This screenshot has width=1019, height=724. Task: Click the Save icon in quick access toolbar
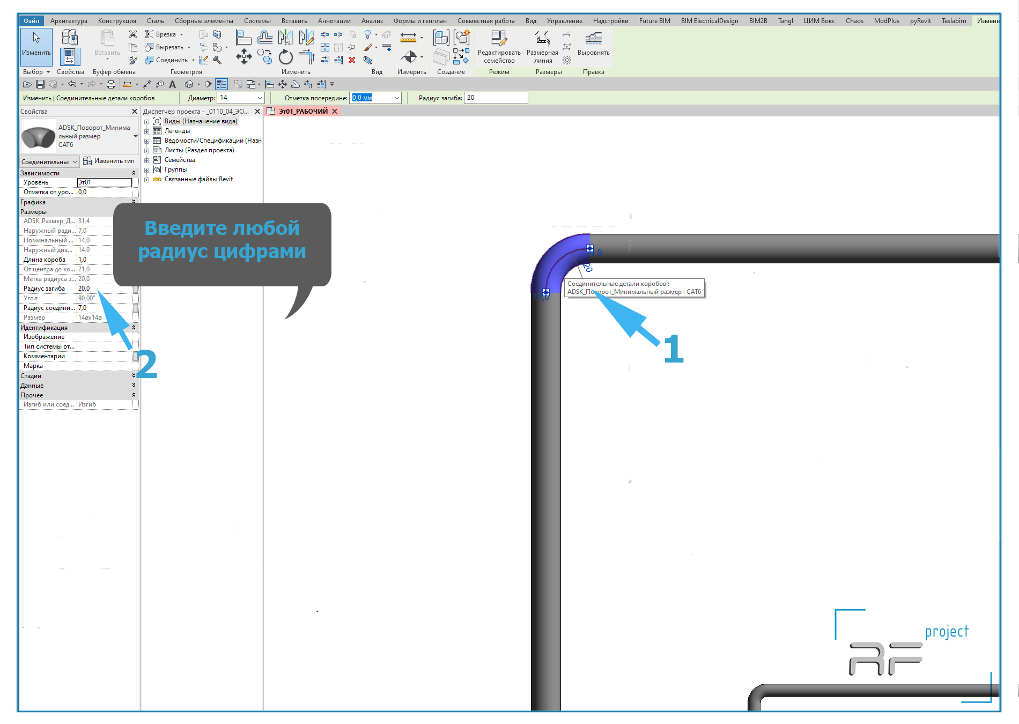(40, 84)
